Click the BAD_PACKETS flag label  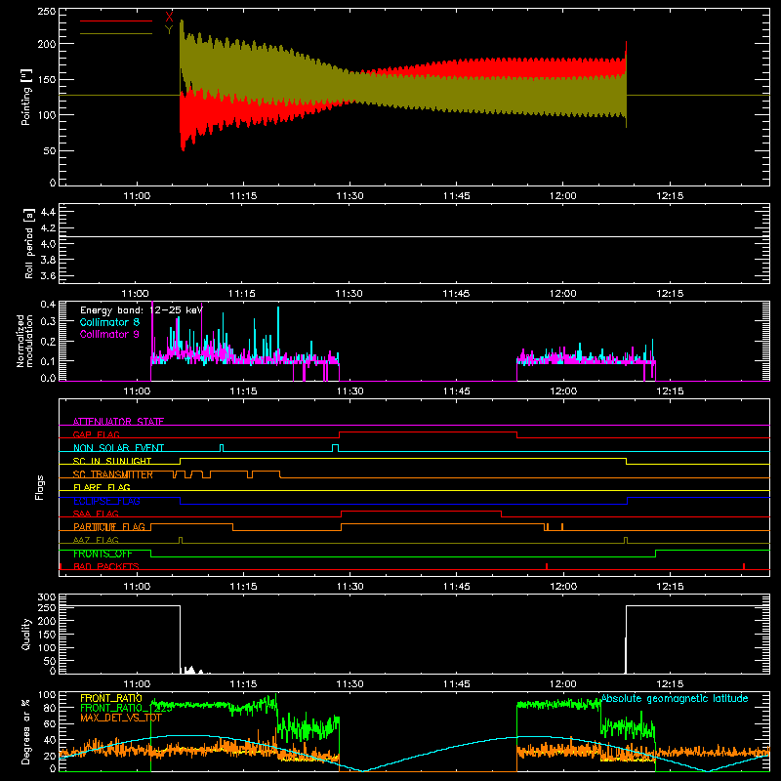tap(106, 566)
